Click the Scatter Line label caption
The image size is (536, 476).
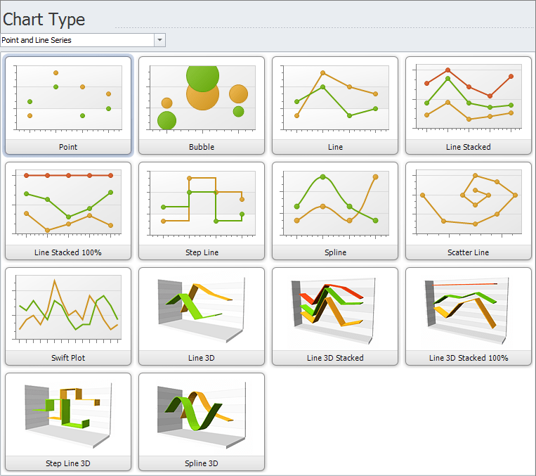469,252
